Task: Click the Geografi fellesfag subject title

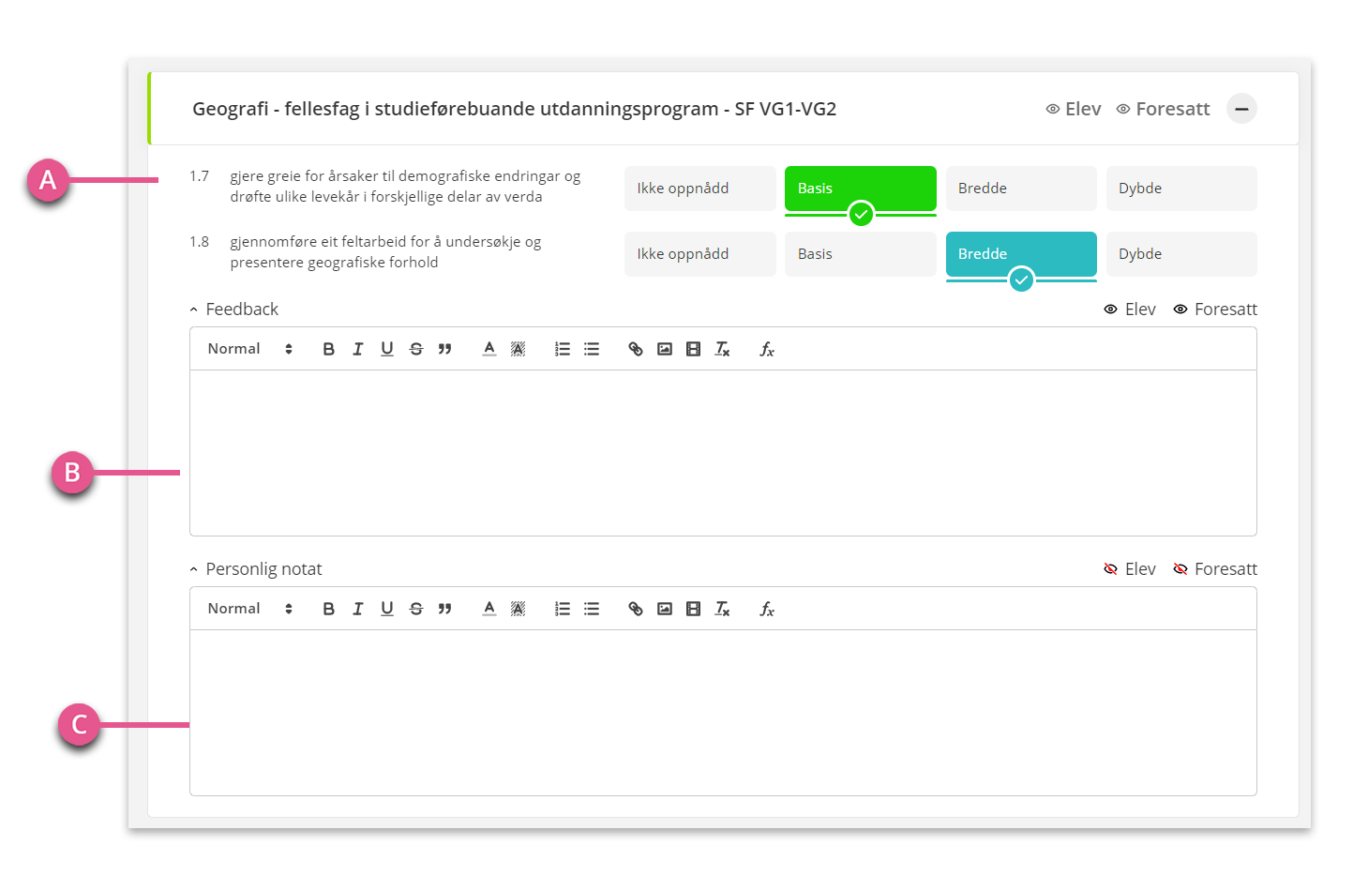Action: pyautogui.click(x=514, y=109)
